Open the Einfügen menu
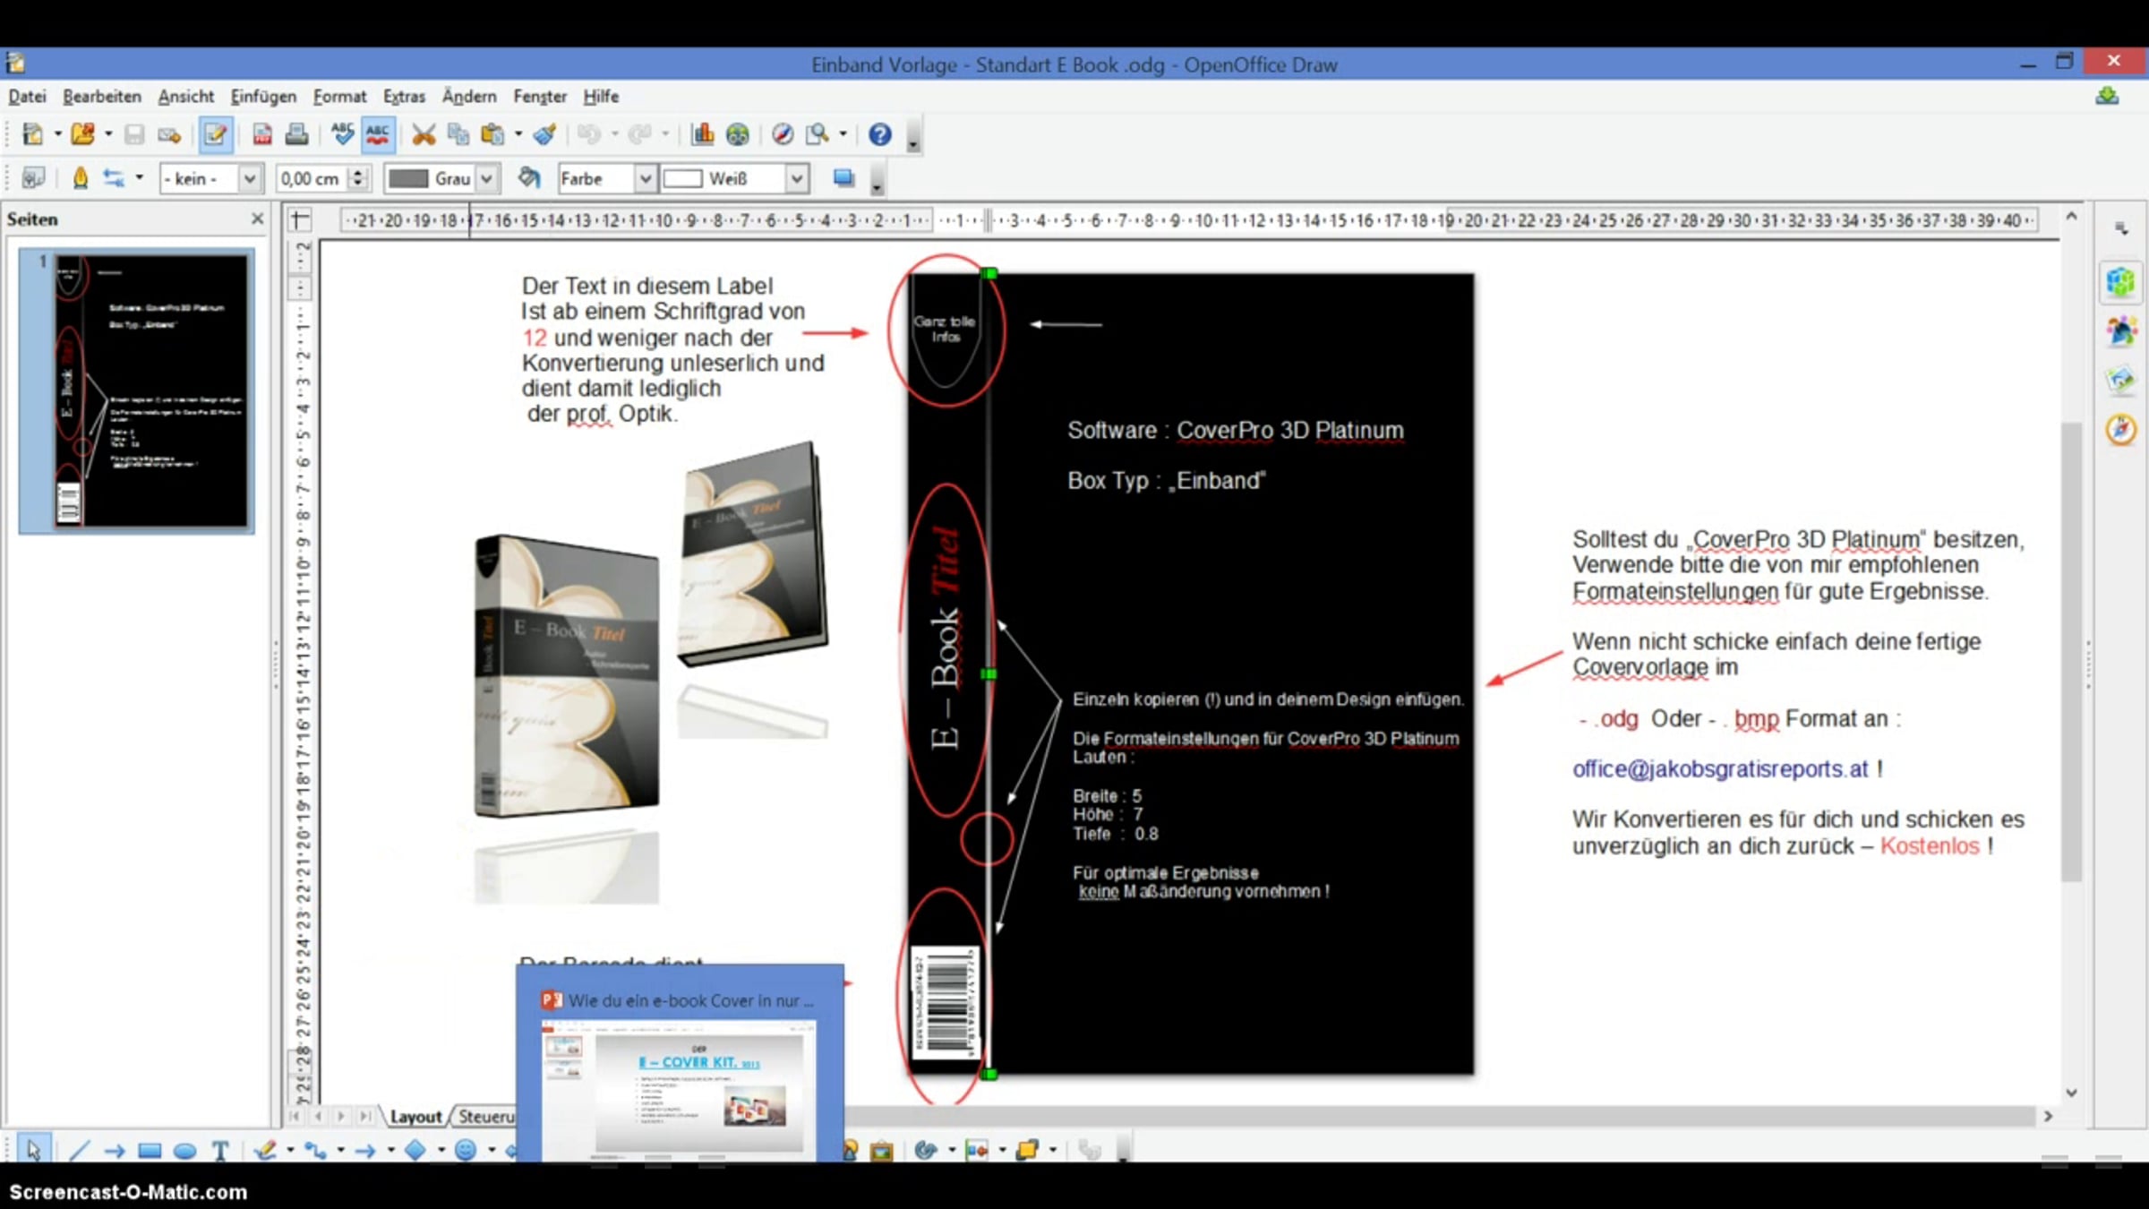Image resolution: width=2149 pixels, height=1209 pixels. click(x=262, y=96)
